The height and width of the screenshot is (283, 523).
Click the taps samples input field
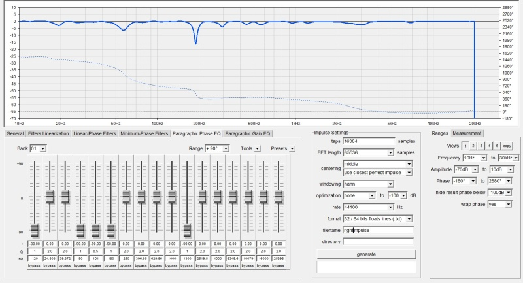(370, 141)
